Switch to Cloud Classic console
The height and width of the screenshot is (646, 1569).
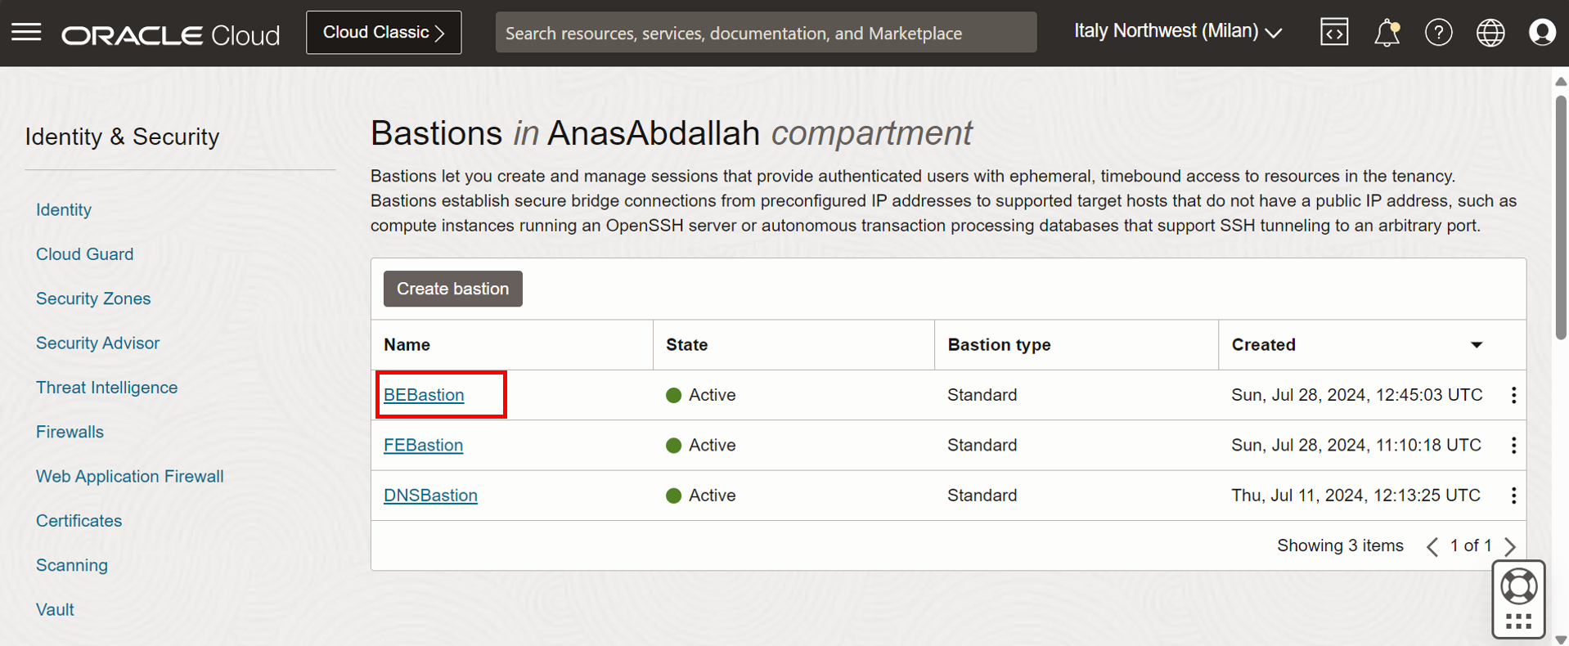pos(383,33)
